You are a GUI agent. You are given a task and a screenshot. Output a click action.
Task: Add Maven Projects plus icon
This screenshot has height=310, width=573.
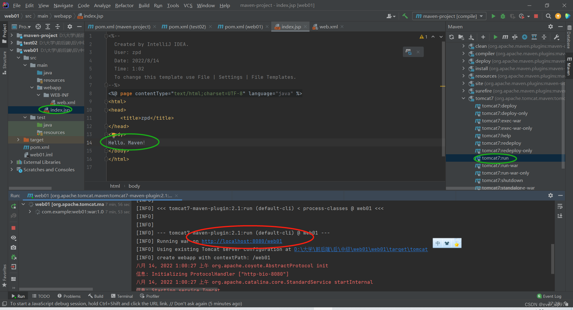coord(483,37)
